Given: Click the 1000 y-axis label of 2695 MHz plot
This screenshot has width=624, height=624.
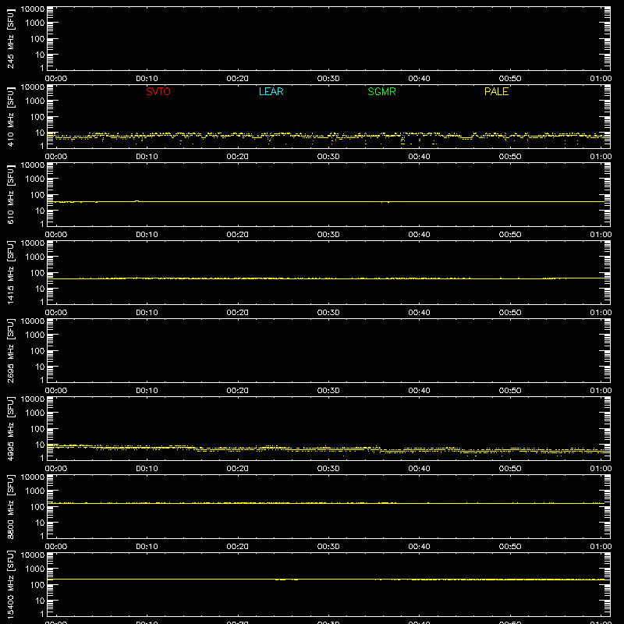Looking at the screenshot, I should (36, 335).
